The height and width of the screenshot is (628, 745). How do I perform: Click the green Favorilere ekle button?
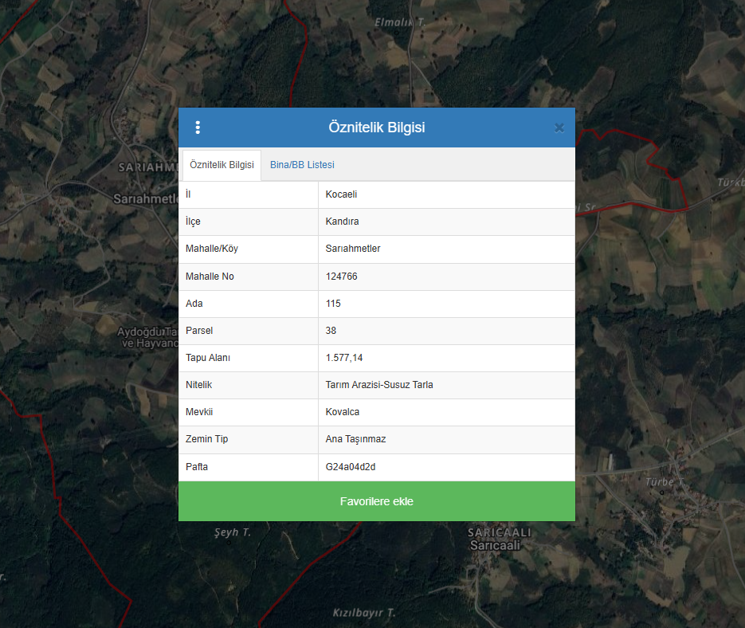coord(376,501)
